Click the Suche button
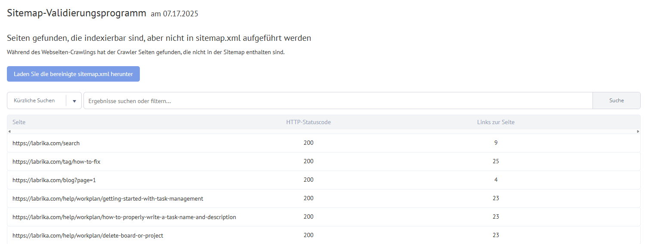Image resolution: width=645 pixels, height=244 pixels. 616,101
